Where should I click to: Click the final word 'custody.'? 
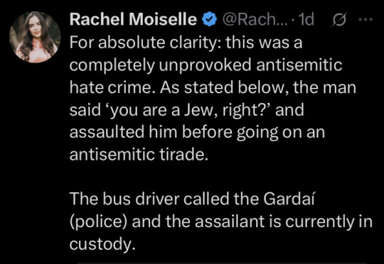point(102,244)
